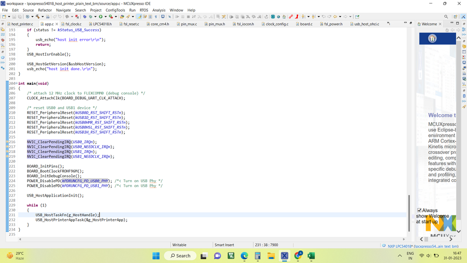Screen dimensions: 467x263
Task: Click the green Run button icon
Action: (x=101, y=17)
